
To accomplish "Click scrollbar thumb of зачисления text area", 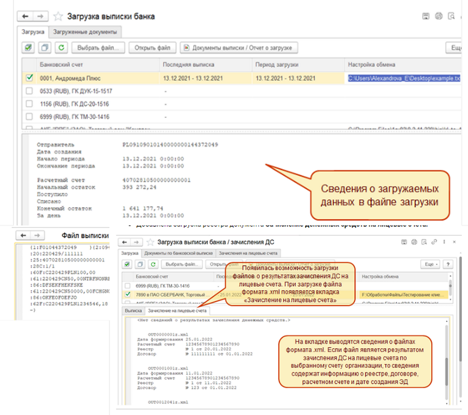I will [x=447, y=372].
